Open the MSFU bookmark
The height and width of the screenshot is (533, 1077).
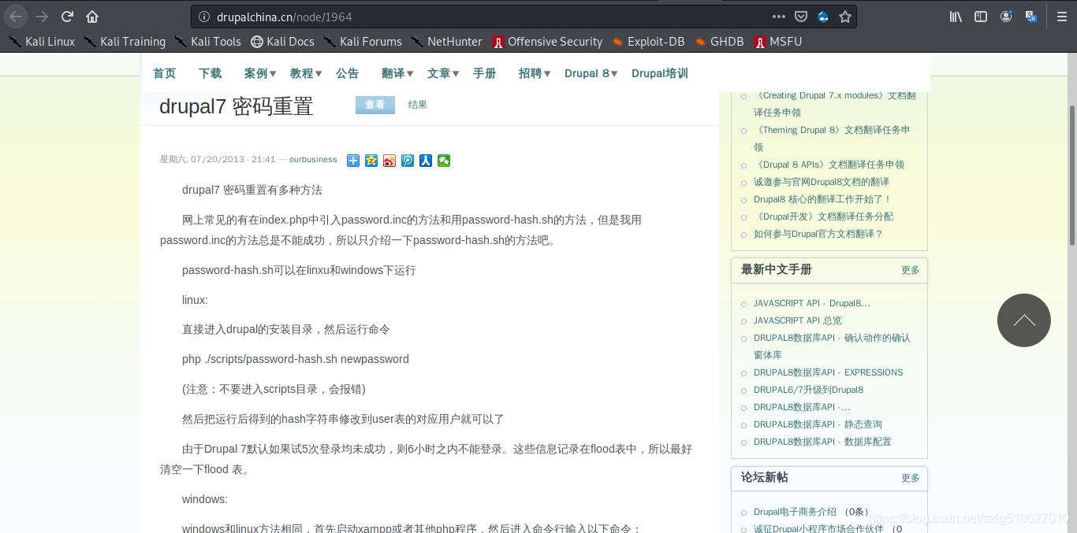pos(777,42)
